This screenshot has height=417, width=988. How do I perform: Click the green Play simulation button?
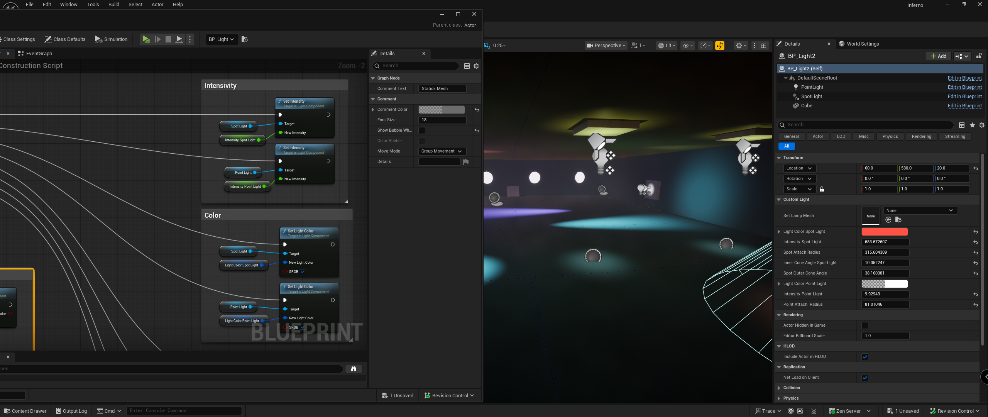tap(146, 39)
